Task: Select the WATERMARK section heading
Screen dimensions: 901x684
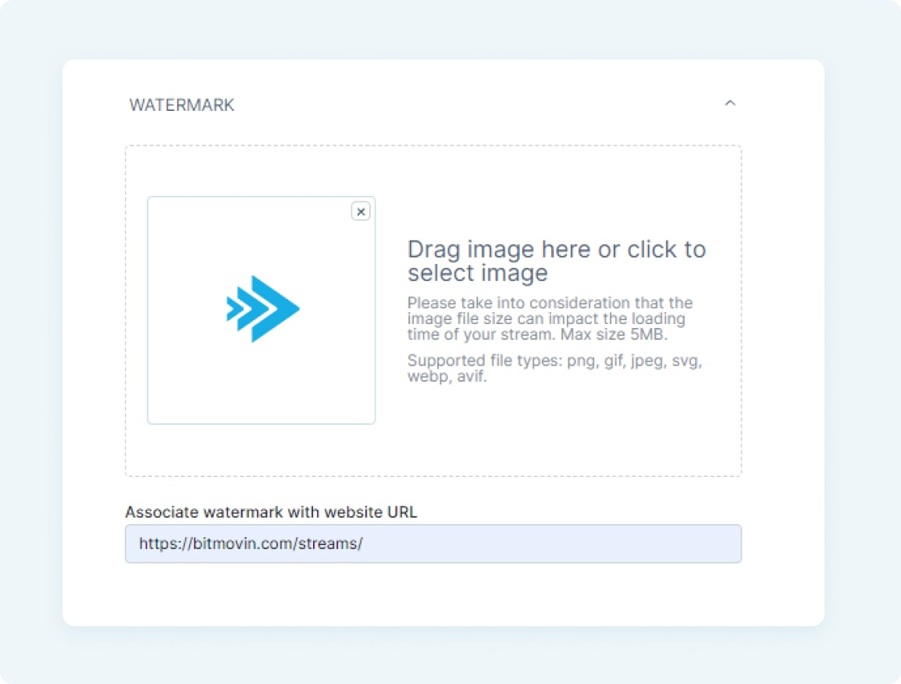Action: tap(182, 105)
